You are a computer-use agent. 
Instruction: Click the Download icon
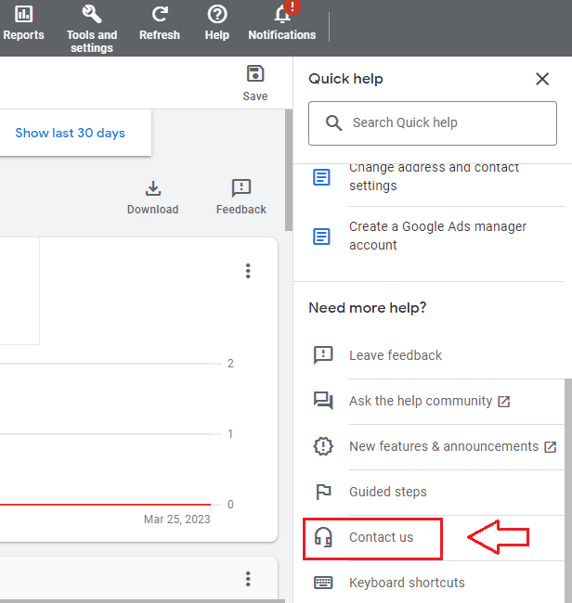pos(153,188)
